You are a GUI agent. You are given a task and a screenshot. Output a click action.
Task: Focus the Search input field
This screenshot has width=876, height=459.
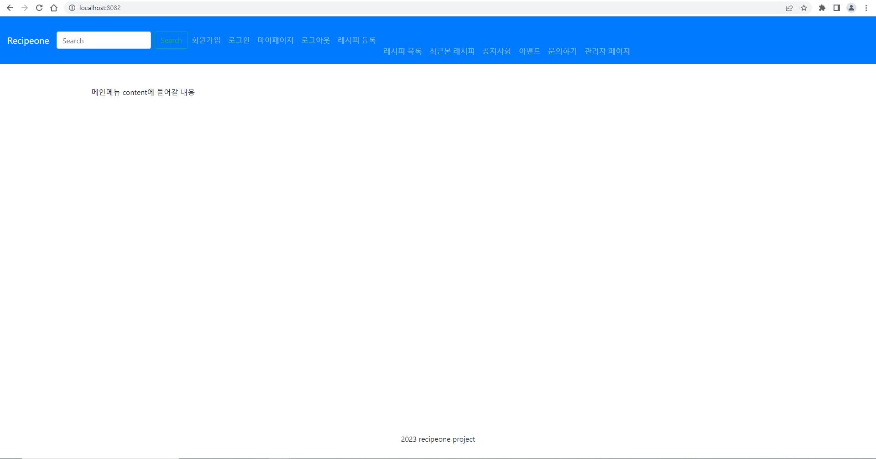click(104, 40)
